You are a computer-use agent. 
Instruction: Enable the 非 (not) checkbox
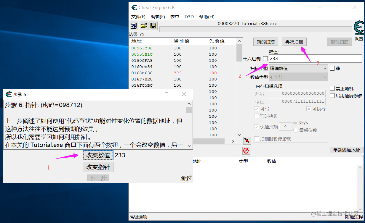[x=332, y=68]
